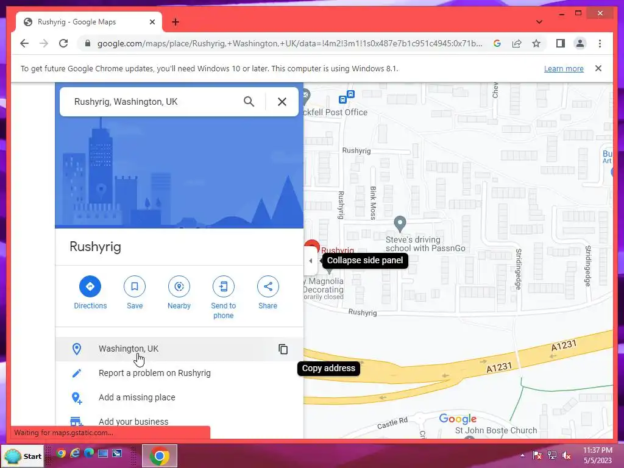Bookmark this tab with the star icon
This screenshot has width=624, height=468.
pos(536,43)
